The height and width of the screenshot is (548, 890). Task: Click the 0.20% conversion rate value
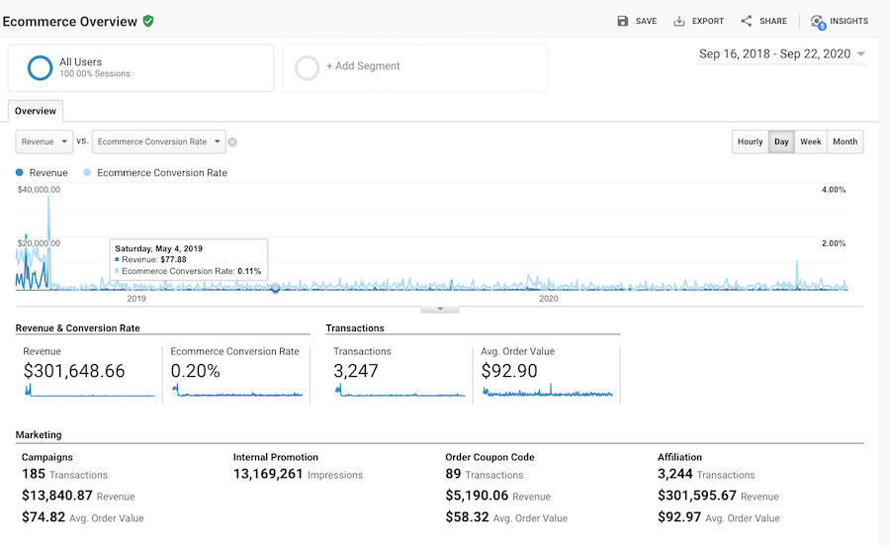pos(195,371)
